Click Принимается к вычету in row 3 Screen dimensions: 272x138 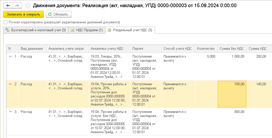(178, 122)
